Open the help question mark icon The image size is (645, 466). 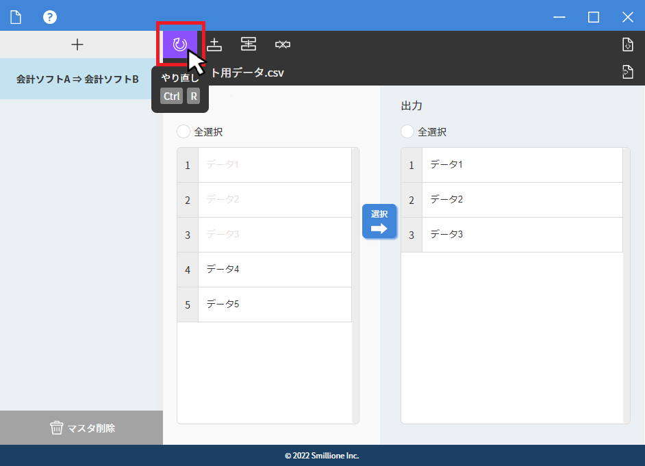(50, 17)
